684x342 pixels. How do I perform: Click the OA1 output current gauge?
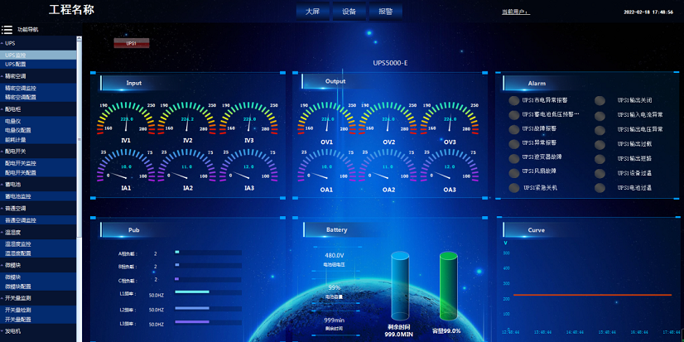point(327,166)
